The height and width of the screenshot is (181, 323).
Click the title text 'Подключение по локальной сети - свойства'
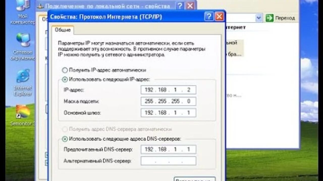point(107,6)
